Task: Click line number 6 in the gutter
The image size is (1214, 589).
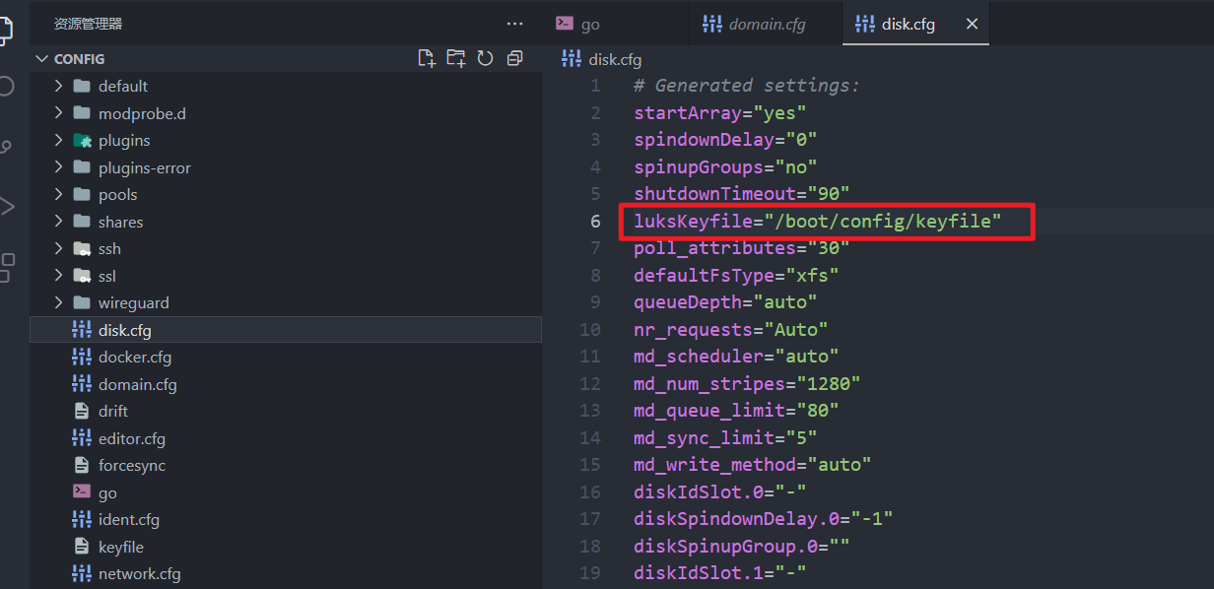Action: 595,222
